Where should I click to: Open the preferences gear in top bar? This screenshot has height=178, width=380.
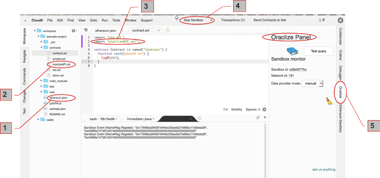(x=340, y=20)
